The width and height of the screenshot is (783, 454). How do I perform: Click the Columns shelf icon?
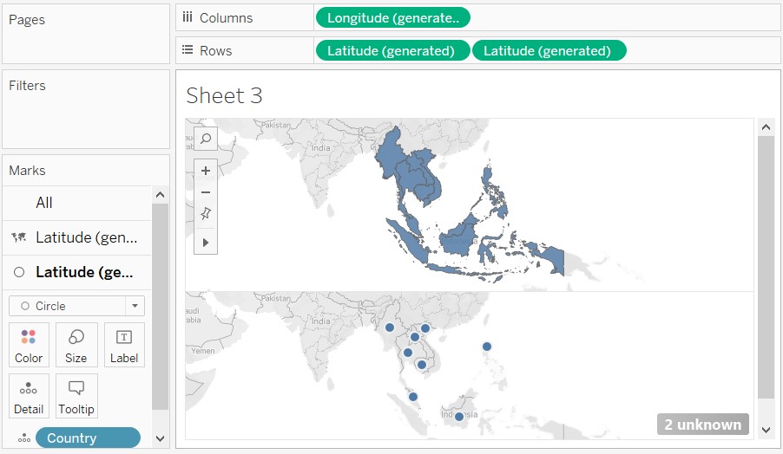click(188, 17)
